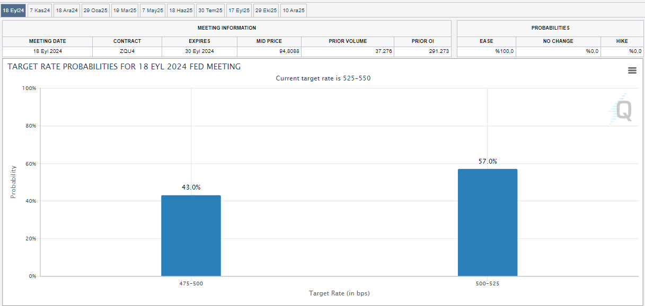645x306 pixels.
Task: Open the 18 Ara24 meeting tab
Action: coord(67,10)
